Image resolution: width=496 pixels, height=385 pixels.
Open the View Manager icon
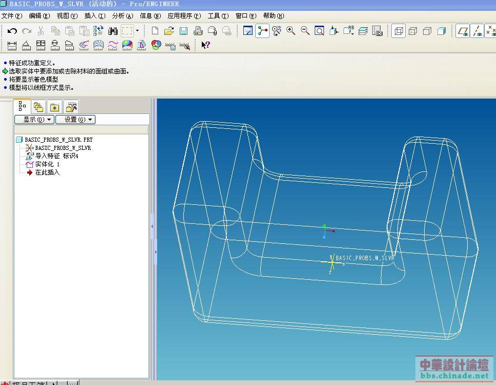pos(377,31)
